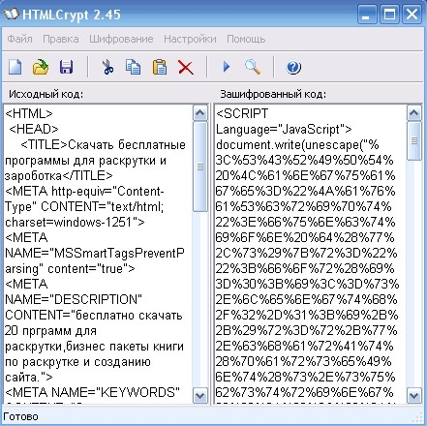Click NAME="DESCRIPTION" line in source
This screenshot has height=426, width=427.
(x=74, y=299)
